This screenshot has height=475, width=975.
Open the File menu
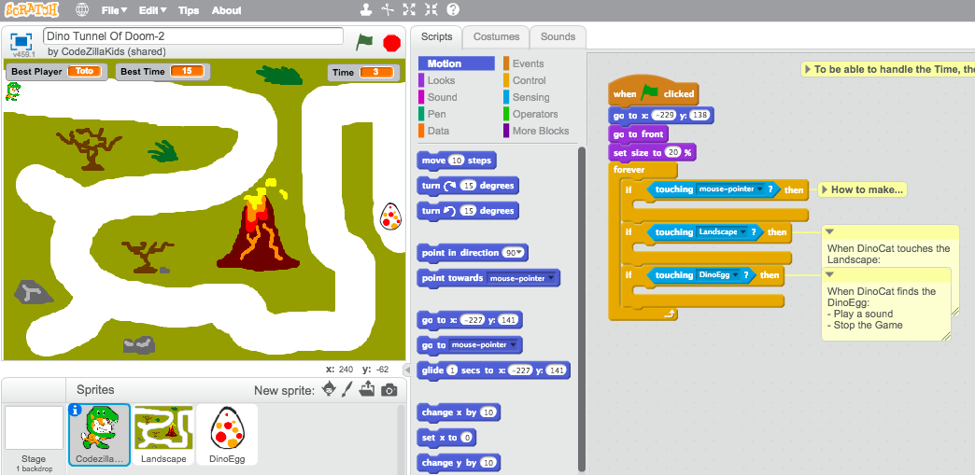click(114, 10)
